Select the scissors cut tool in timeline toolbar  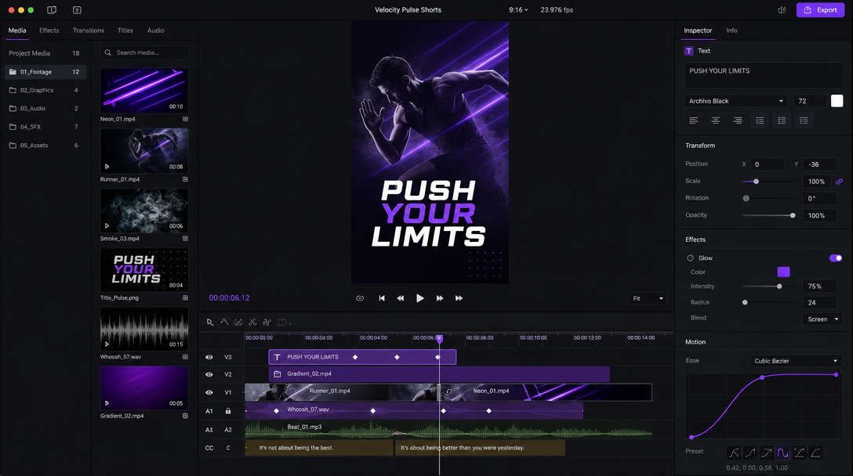coord(252,323)
